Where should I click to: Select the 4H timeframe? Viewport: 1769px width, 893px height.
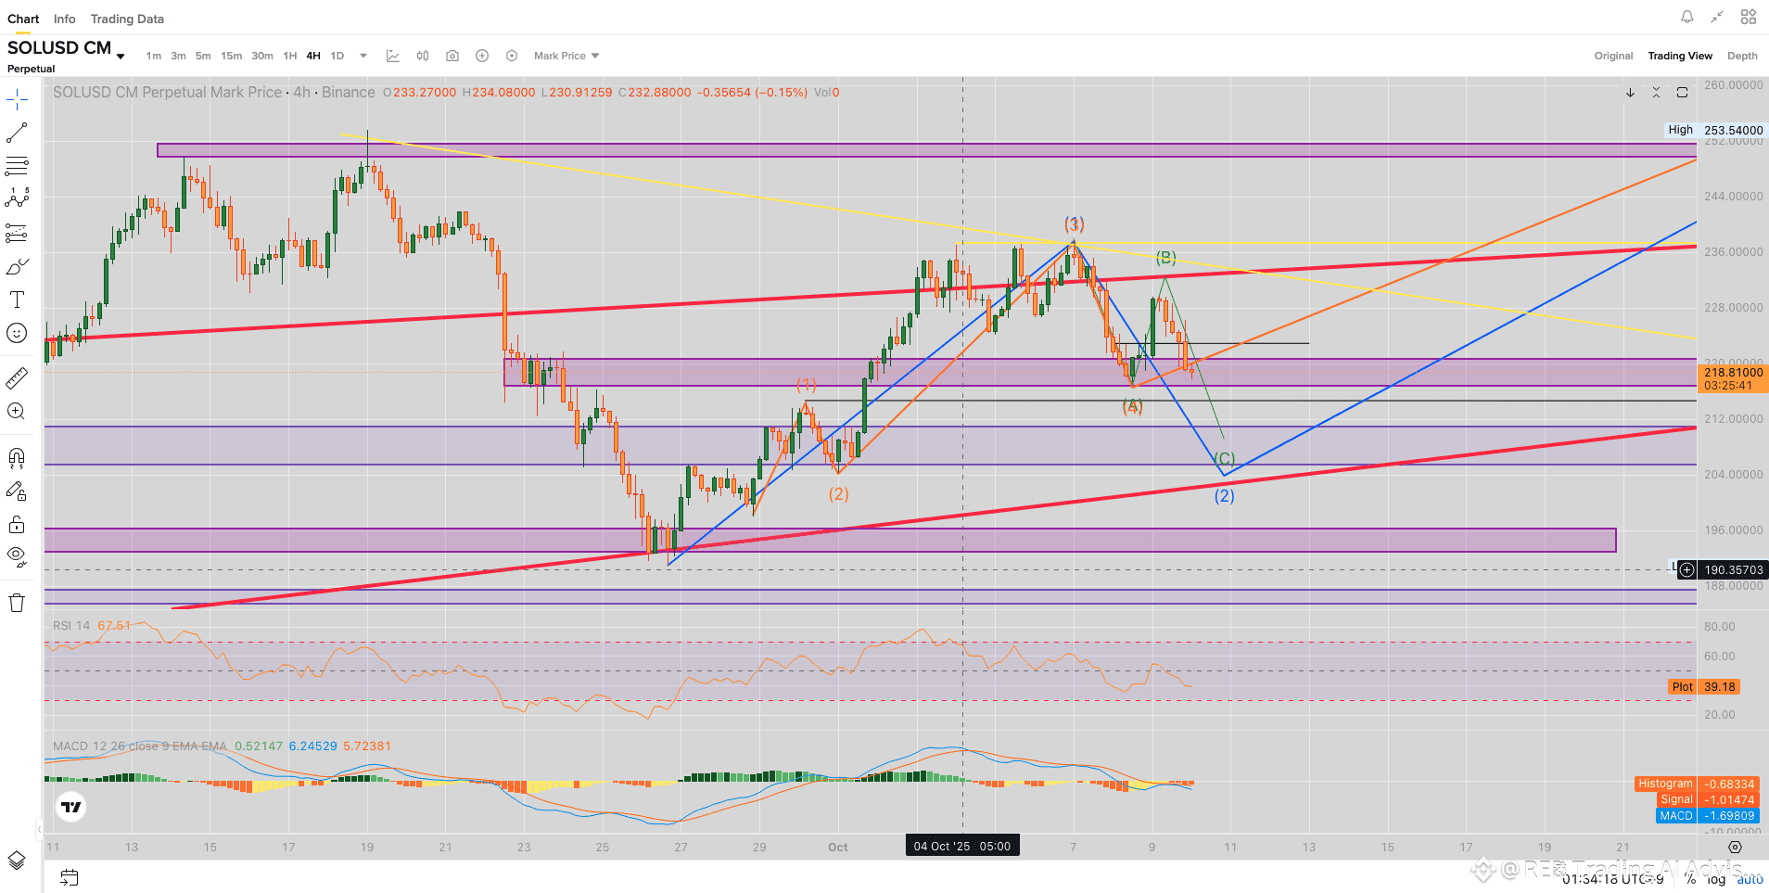tap(313, 56)
